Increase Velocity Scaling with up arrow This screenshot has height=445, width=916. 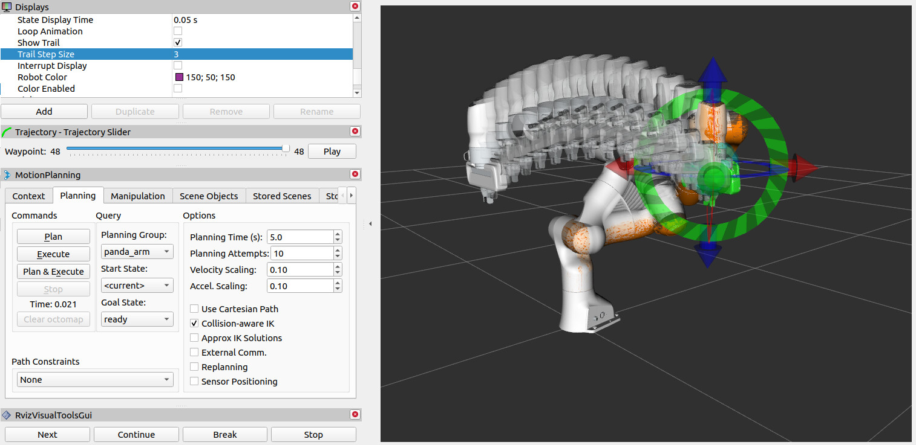point(338,266)
